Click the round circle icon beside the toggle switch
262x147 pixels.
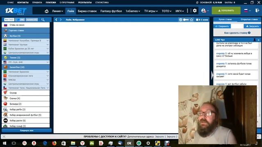point(181,20)
